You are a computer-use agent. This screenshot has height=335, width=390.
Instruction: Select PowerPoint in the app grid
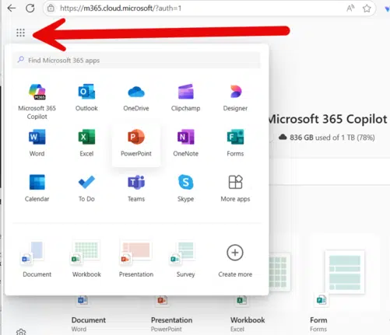click(x=136, y=143)
